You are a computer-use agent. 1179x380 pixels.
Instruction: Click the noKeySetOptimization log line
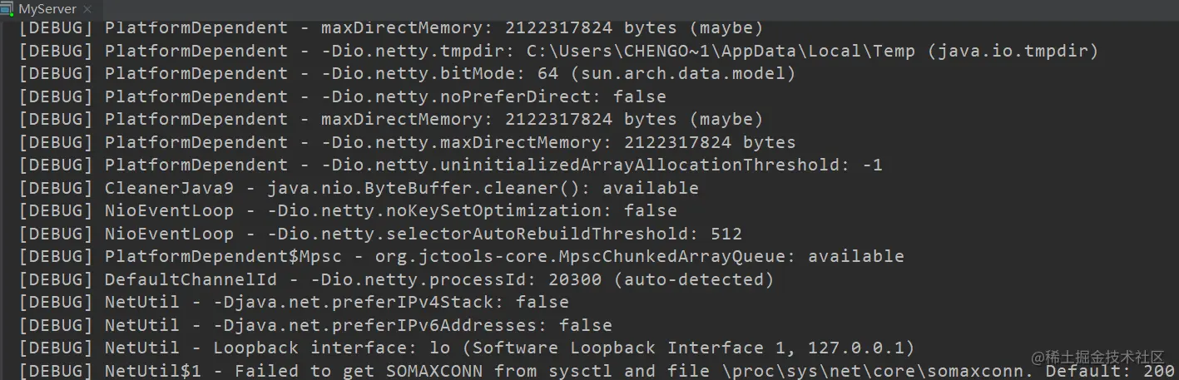[390, 210]
